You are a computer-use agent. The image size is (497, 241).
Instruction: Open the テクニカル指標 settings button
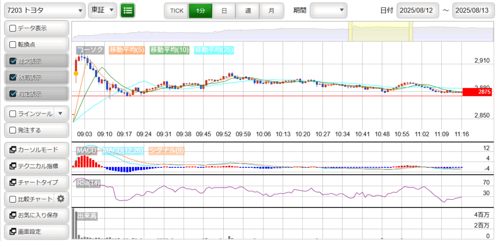click(x=36, y=166)
